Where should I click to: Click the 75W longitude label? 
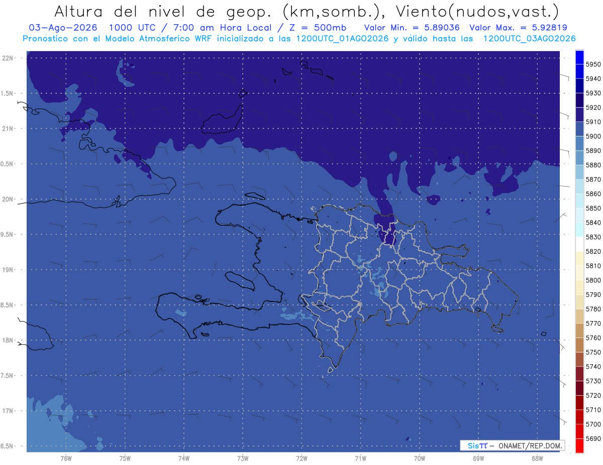point(125,458)
